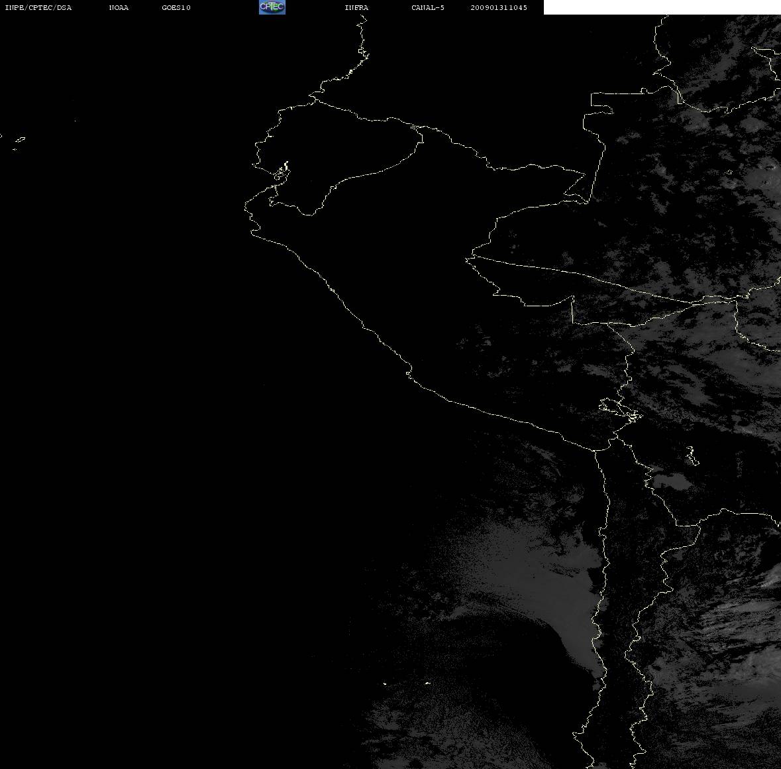This screenshot has width=781, height=769.
Task: Click the Gulf of Guayaquil island outline
Action: point(282,172)
